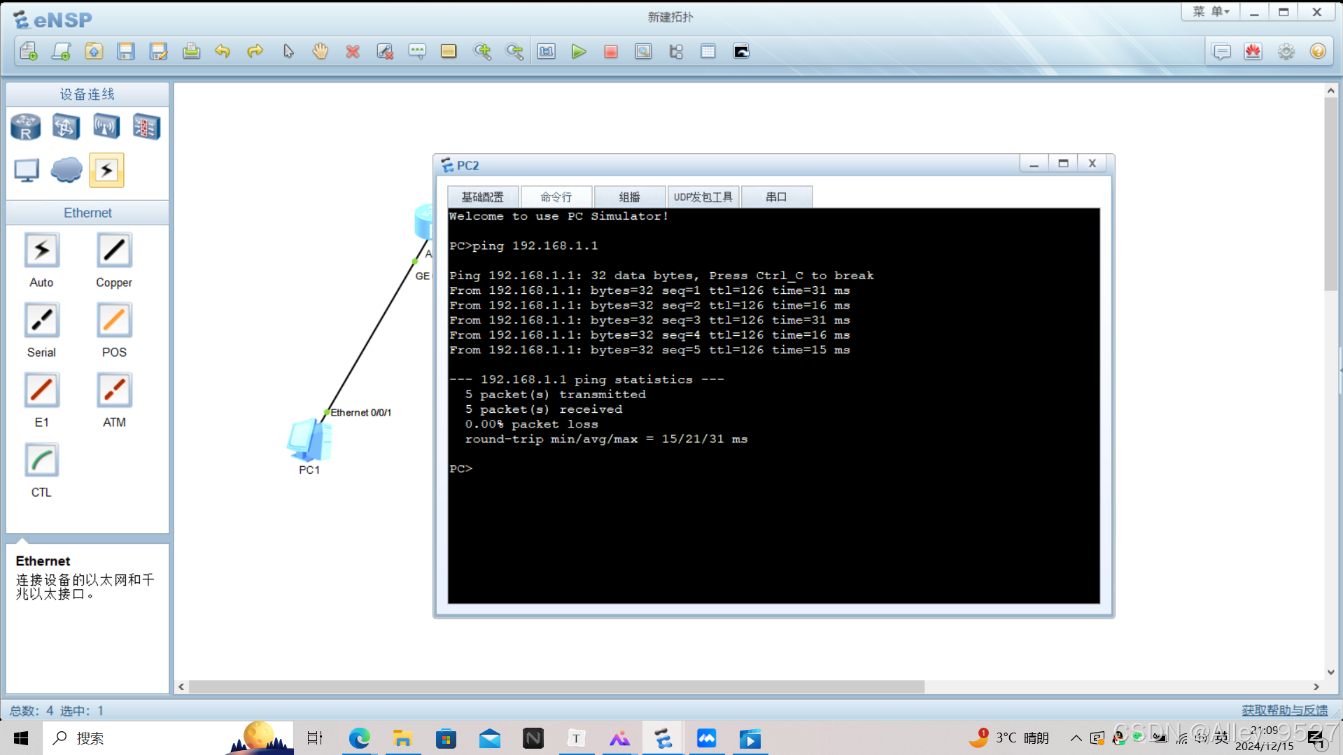
Task: Switch to 命令行 tab in PC2
Action: click(x=556, y=197)
